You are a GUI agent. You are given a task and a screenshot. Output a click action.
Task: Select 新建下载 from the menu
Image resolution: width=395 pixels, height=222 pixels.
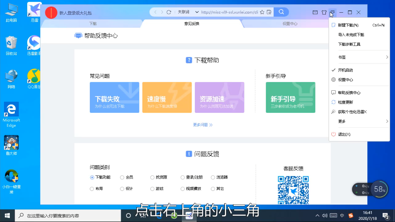tap(348, 25)
